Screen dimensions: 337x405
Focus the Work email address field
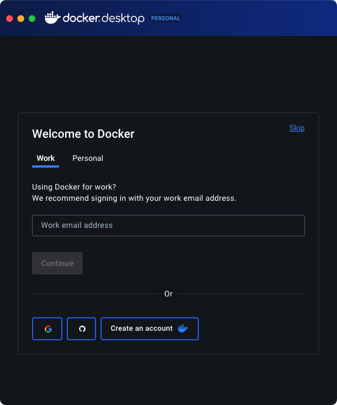click(168, 226)
